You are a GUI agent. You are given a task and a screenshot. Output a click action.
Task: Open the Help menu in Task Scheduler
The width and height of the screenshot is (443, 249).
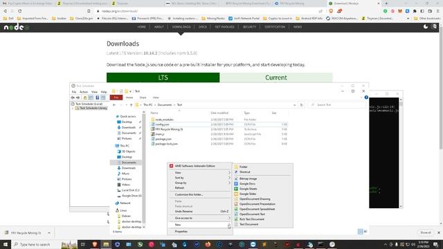pos(104,92)
